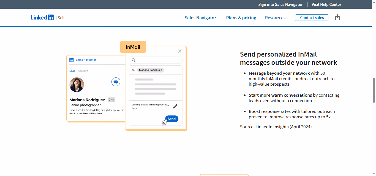Click the Mariana Rodriguez recipient chip
The height and width of the screenshot is (176, 376).
(151, 70)
